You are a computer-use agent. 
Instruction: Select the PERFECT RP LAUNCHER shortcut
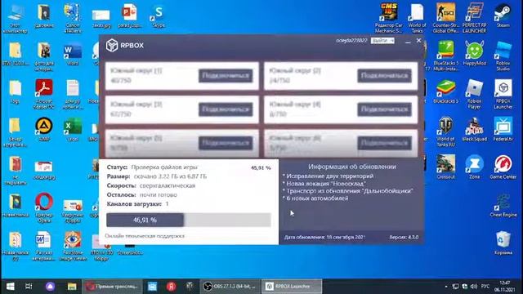pyautogui.click(x=474, y=18)
